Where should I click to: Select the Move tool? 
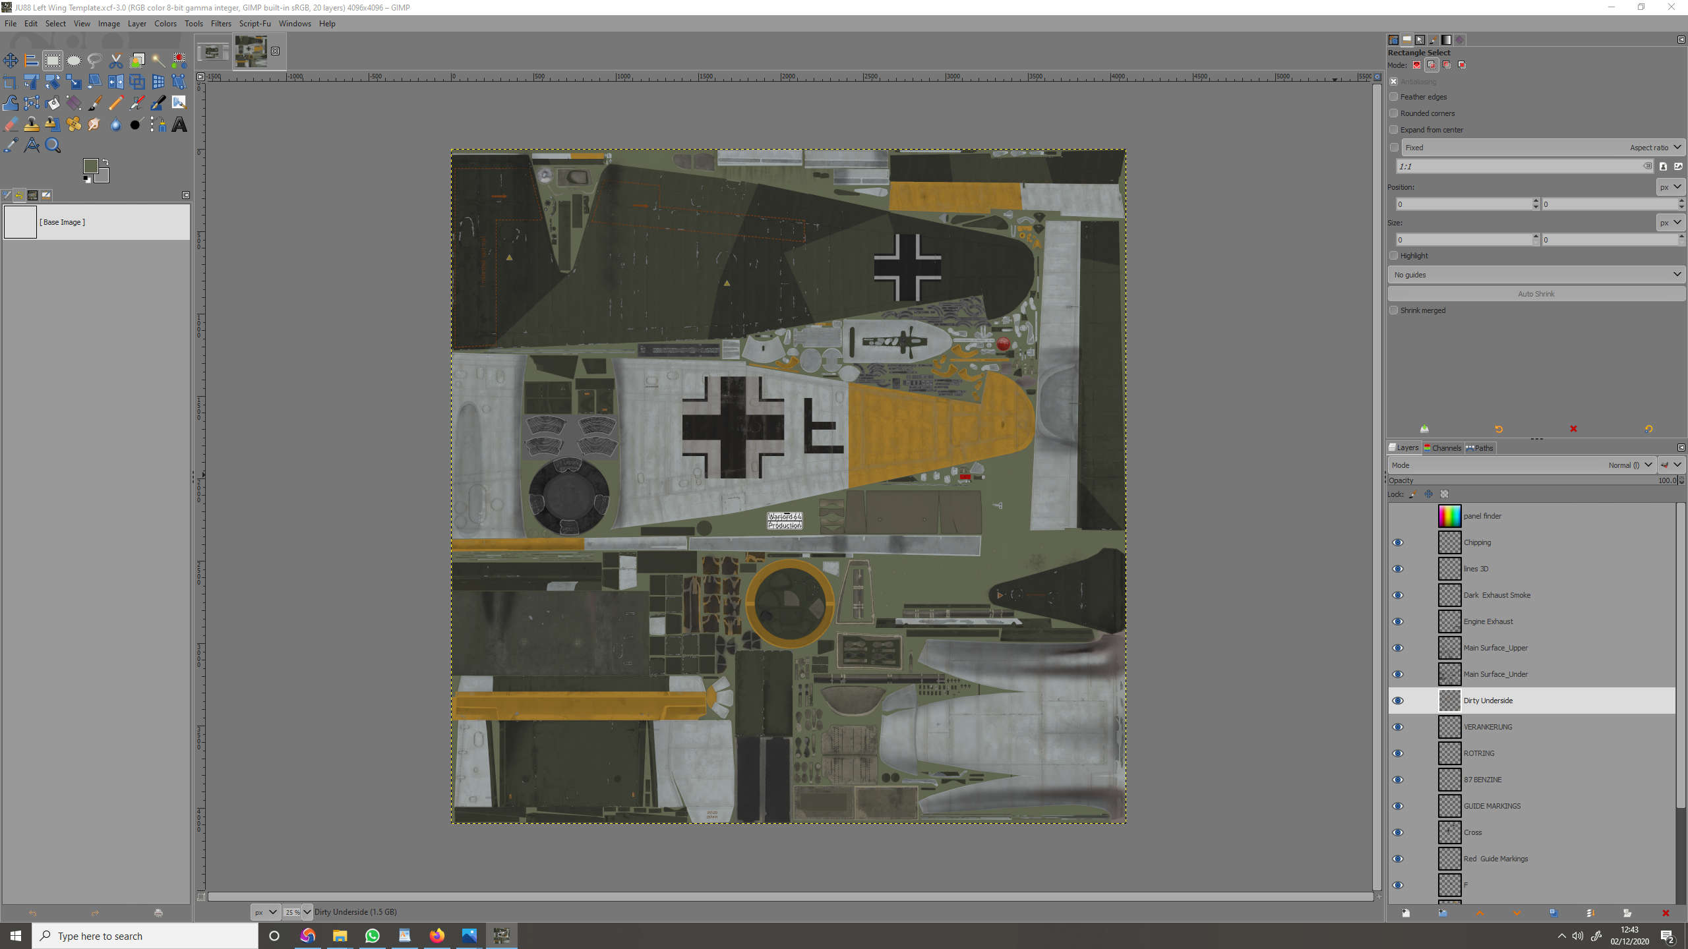click(11, 61)
